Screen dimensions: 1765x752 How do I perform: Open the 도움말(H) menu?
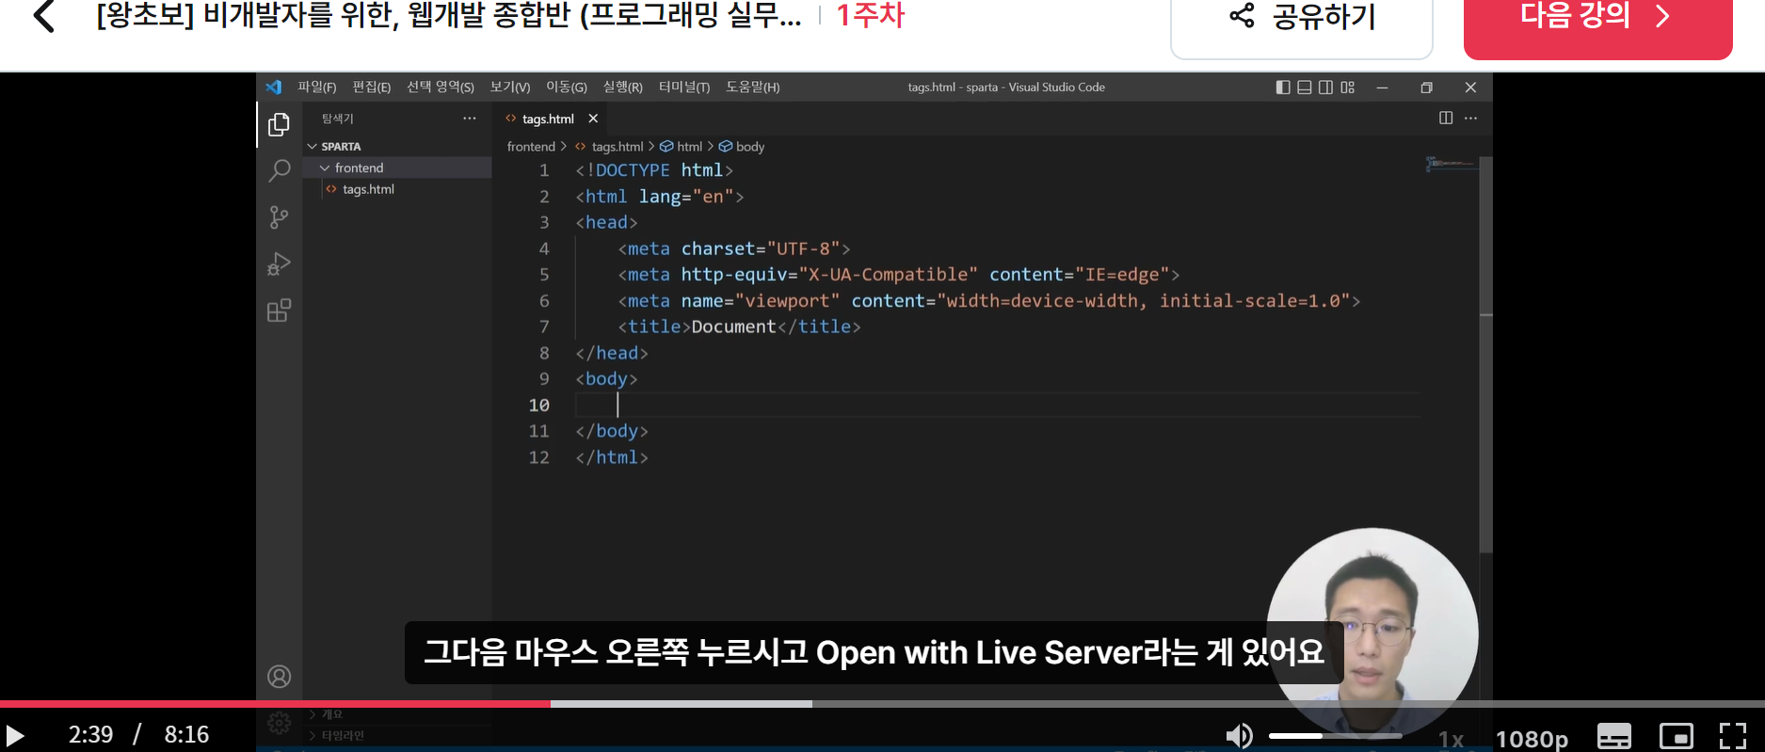pyautogui.click(x=753, y=88)
